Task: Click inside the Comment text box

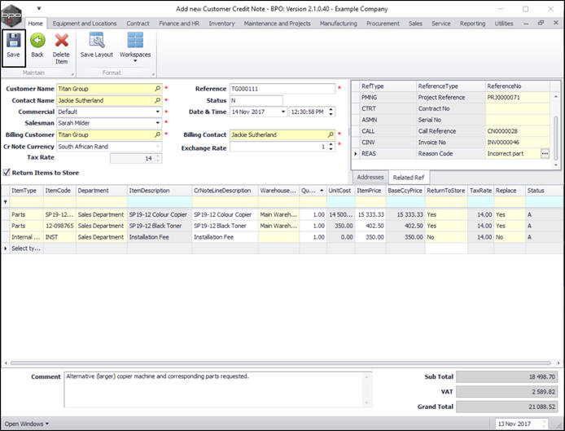Action: (217, 389)
